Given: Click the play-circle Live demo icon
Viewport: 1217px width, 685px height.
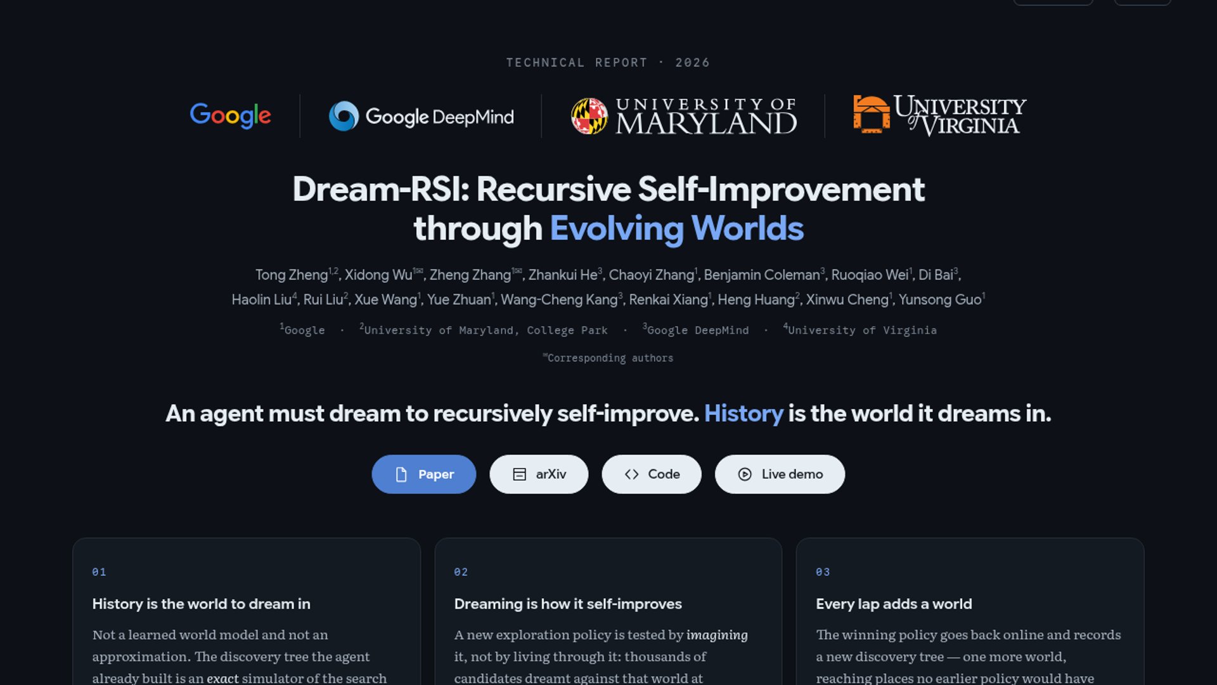Looking at the screenshot, I should coord(745,474).
